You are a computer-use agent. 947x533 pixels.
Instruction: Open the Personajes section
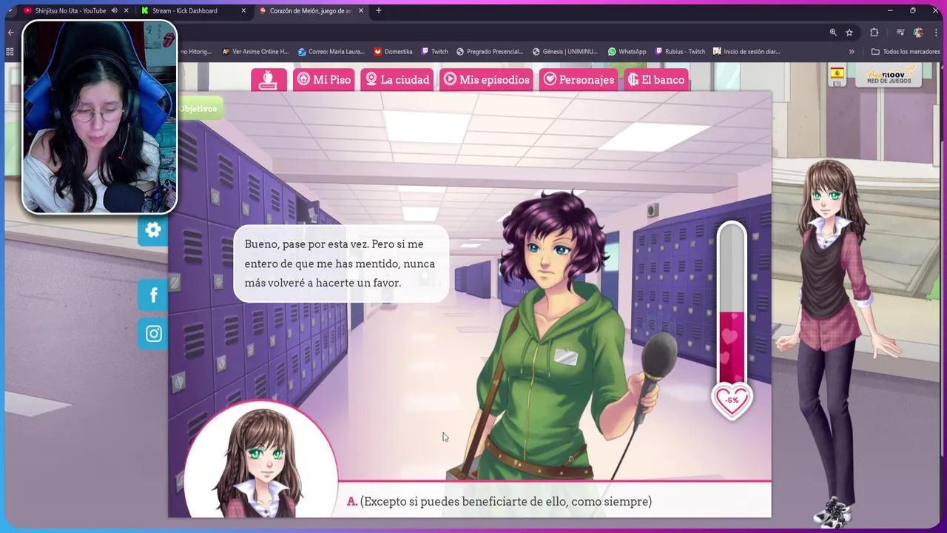click(x=579, y=80)
